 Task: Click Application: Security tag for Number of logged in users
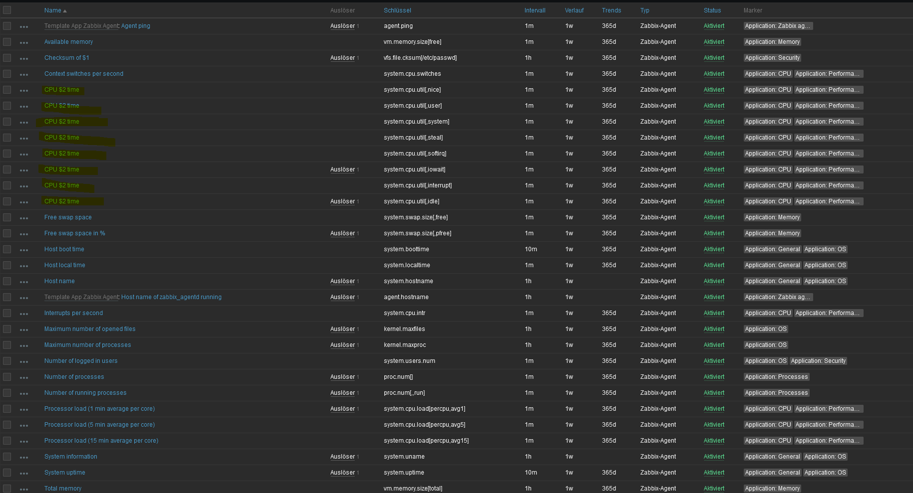point(818,361)
